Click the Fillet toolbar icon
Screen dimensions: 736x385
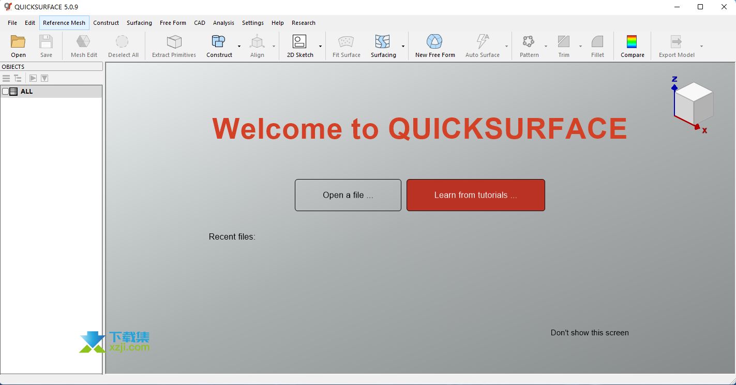pyautogui.click(x=597, y=42)
